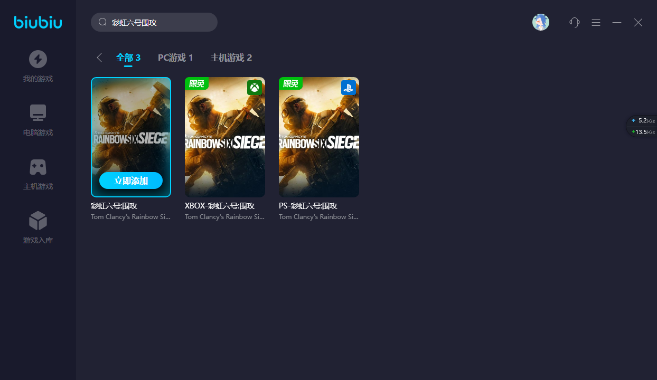Open the hamburger menu icon
The image size is (657, 380).
[x=596, y=22]
